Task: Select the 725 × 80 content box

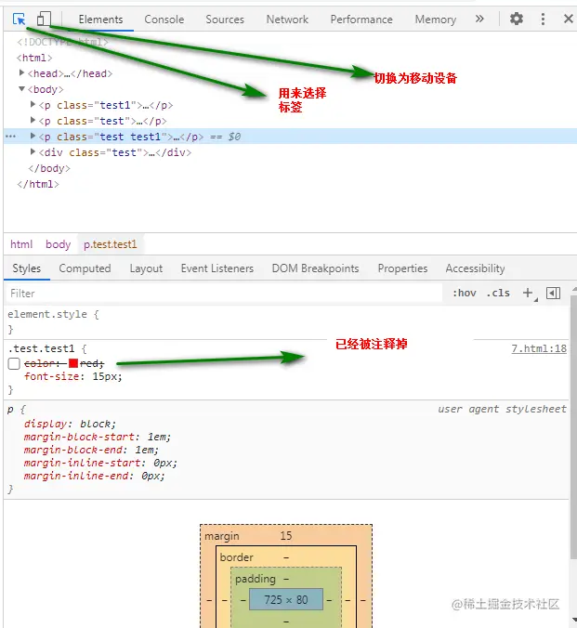Action: click(286, 599)
